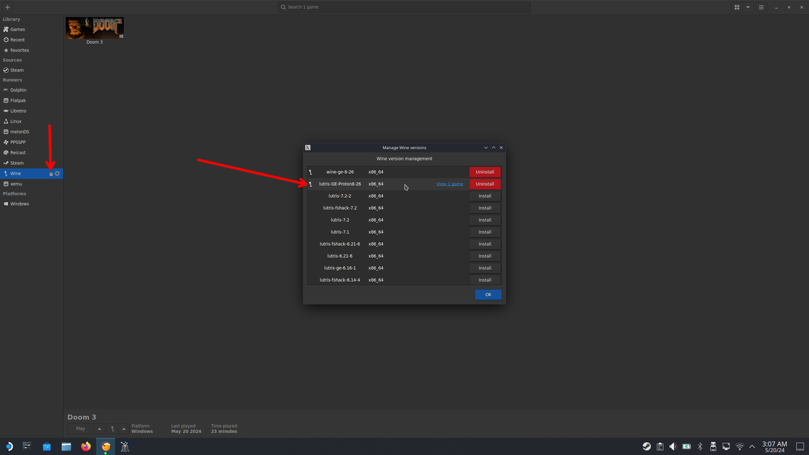
Task: Click the show desktop icon in the panel
Action: [x=800, y=446]
